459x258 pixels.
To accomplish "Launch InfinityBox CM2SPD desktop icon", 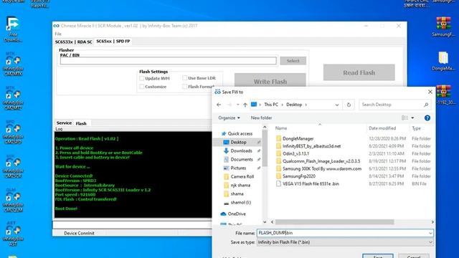I will click(13, 132).
